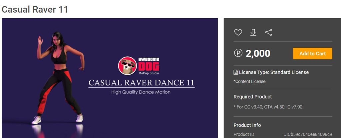Open the Casual Raver Dance 11 preview image
This screenshot has width=341, height=138.
[x=110, y=78]
